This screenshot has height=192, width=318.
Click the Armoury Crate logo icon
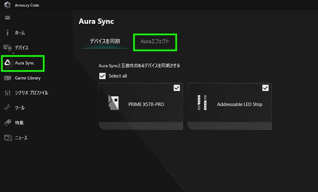[x=7, y=5]
